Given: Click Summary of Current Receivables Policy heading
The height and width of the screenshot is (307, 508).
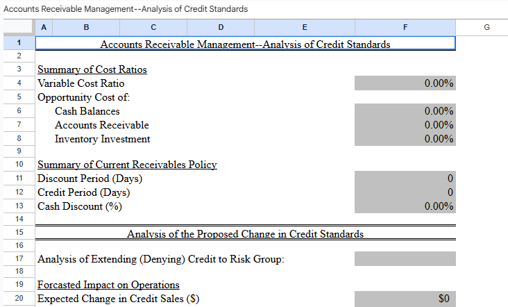Looking at the screenshot, I should (127, 165).
